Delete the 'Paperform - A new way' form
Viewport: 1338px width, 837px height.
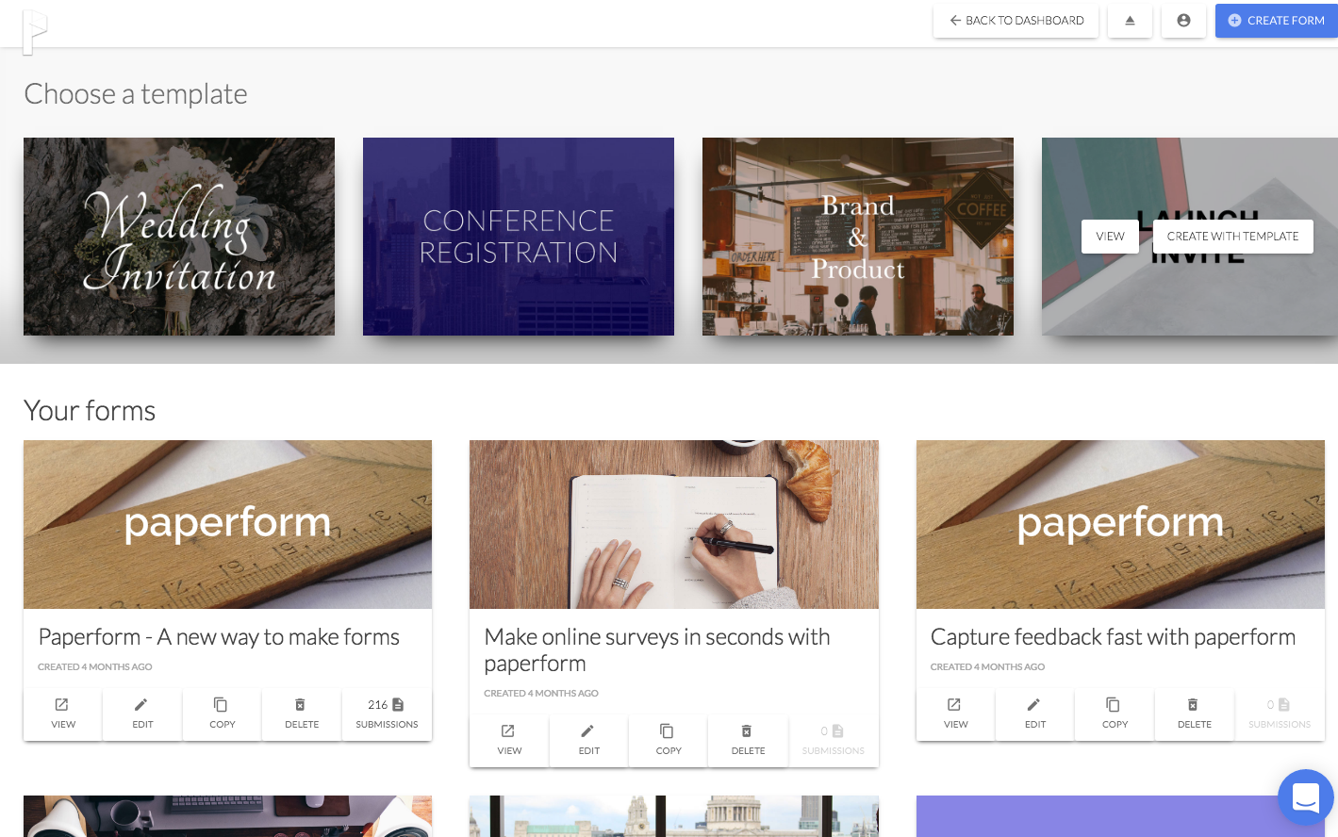(x=302, y=714)
